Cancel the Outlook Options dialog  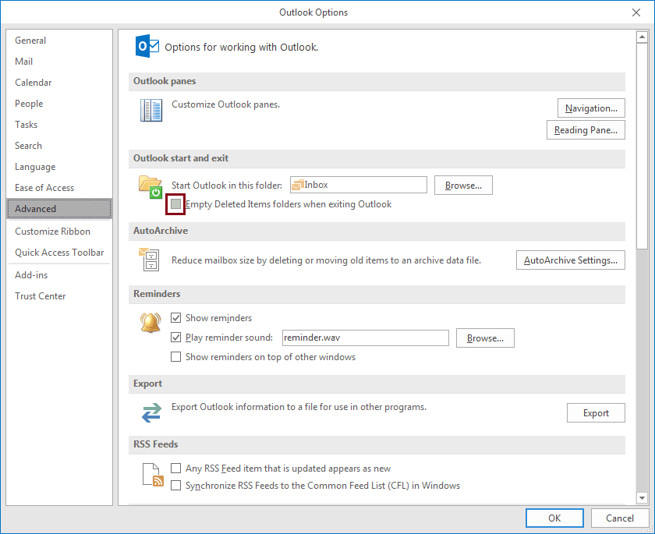[x=619, y=518]
